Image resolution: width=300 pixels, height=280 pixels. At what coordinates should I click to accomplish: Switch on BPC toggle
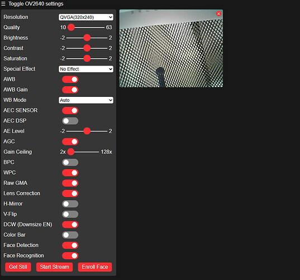(70, 162)
